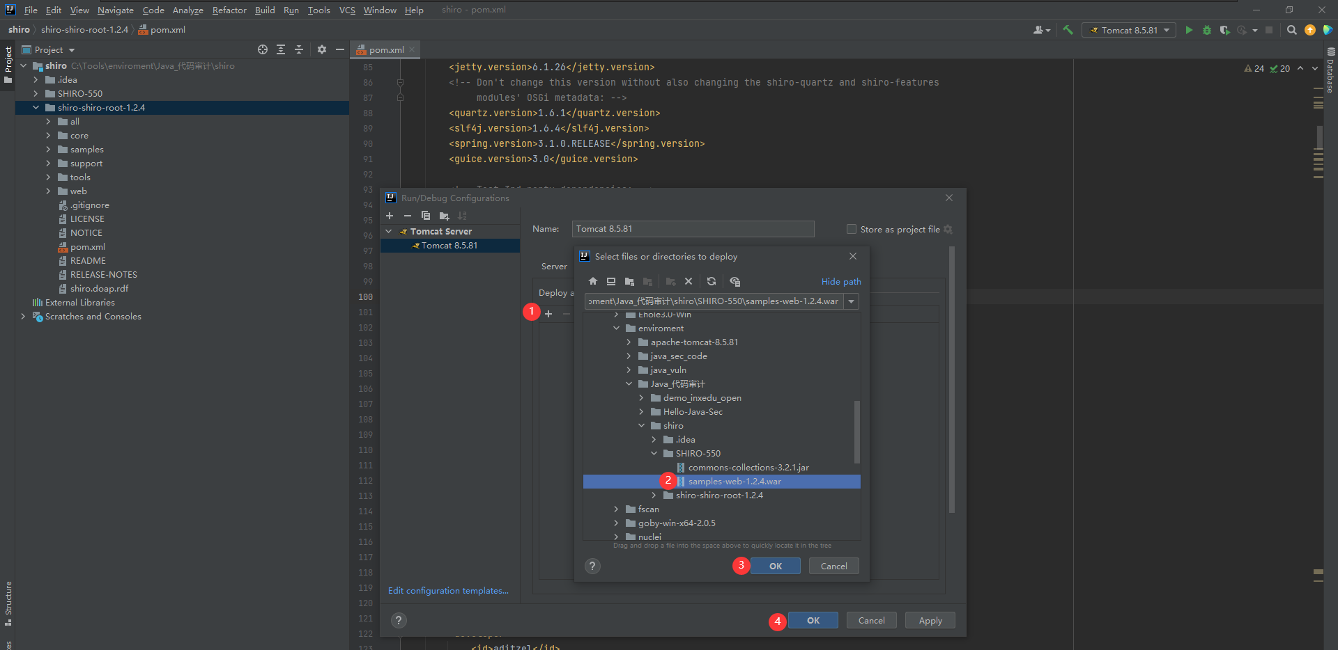Image resolution: width=1338 pixels, height=650 pixels.
Task: Start debugging with the green bug icon
Action: click(1207, 30)
